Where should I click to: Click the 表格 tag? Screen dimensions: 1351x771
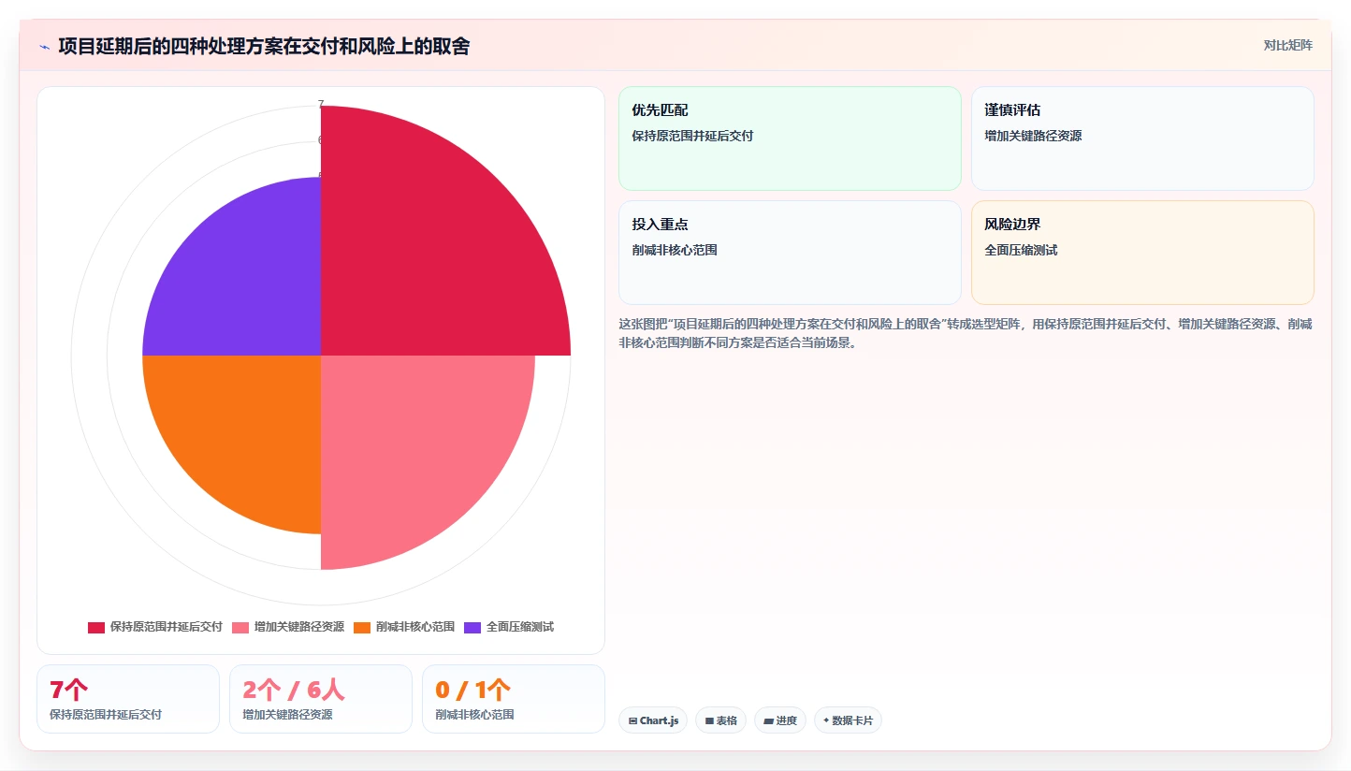click(x=720, y=720)
